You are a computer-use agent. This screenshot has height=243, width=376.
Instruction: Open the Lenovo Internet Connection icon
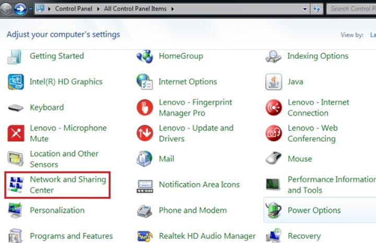click(274, 107)
